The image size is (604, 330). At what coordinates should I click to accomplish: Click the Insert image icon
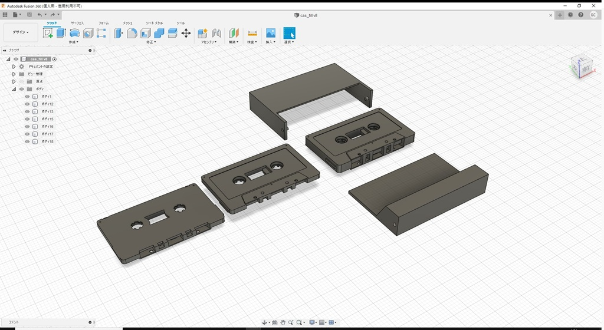click(x=271, y=33)
